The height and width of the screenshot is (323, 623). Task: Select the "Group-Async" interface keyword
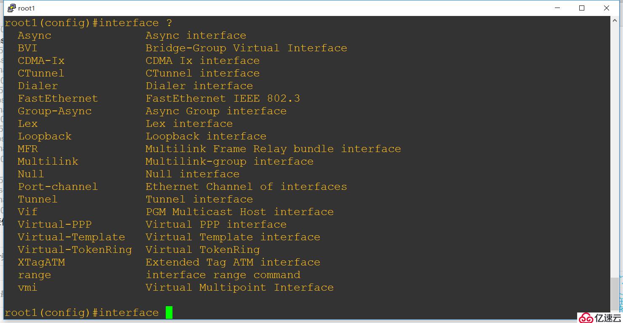point(55,111)
